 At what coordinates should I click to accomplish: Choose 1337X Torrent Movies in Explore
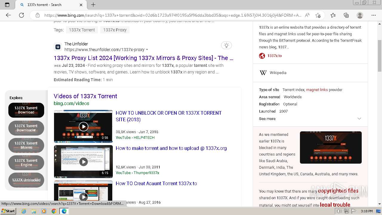(x=26, y=145)
